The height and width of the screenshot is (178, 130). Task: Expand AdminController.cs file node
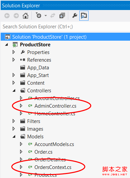pyautogui.click(x=21, y=106)
